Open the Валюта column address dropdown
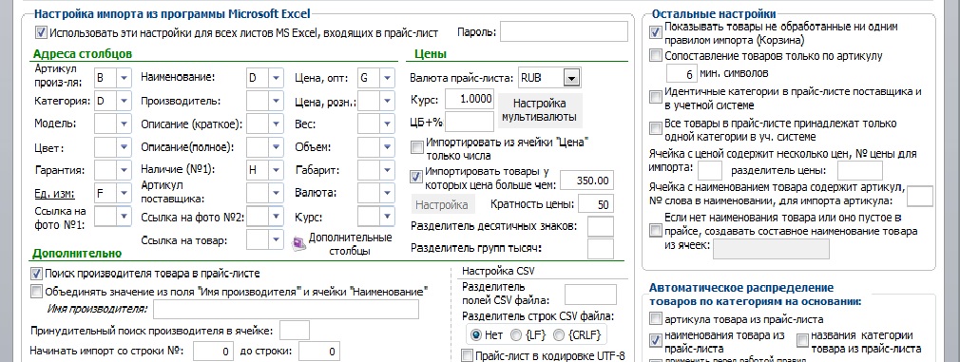Image resolution: width=960 pixels, height=362 pixels. (388, 193)
